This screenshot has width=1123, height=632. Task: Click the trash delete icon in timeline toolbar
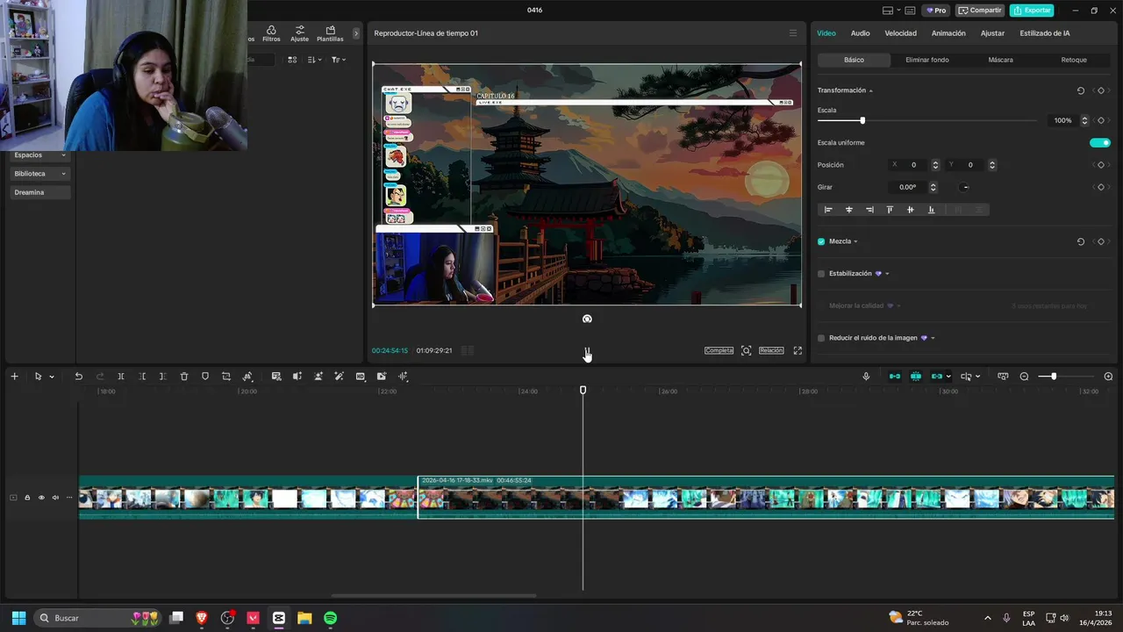tap(184, 377)
